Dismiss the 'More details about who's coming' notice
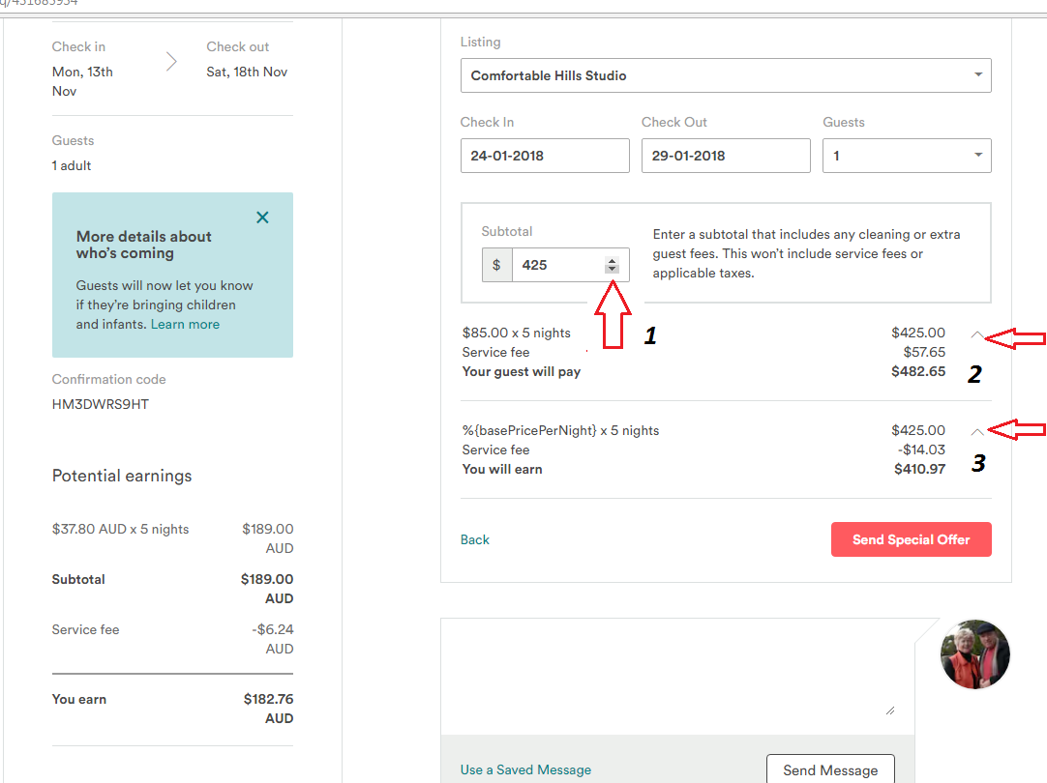The width and height of the screenshot is (1047, 783). [262, 217]
